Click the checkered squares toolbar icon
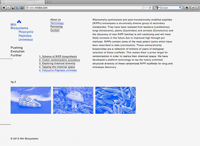This screenshot has height=146, width=200. 14,8
